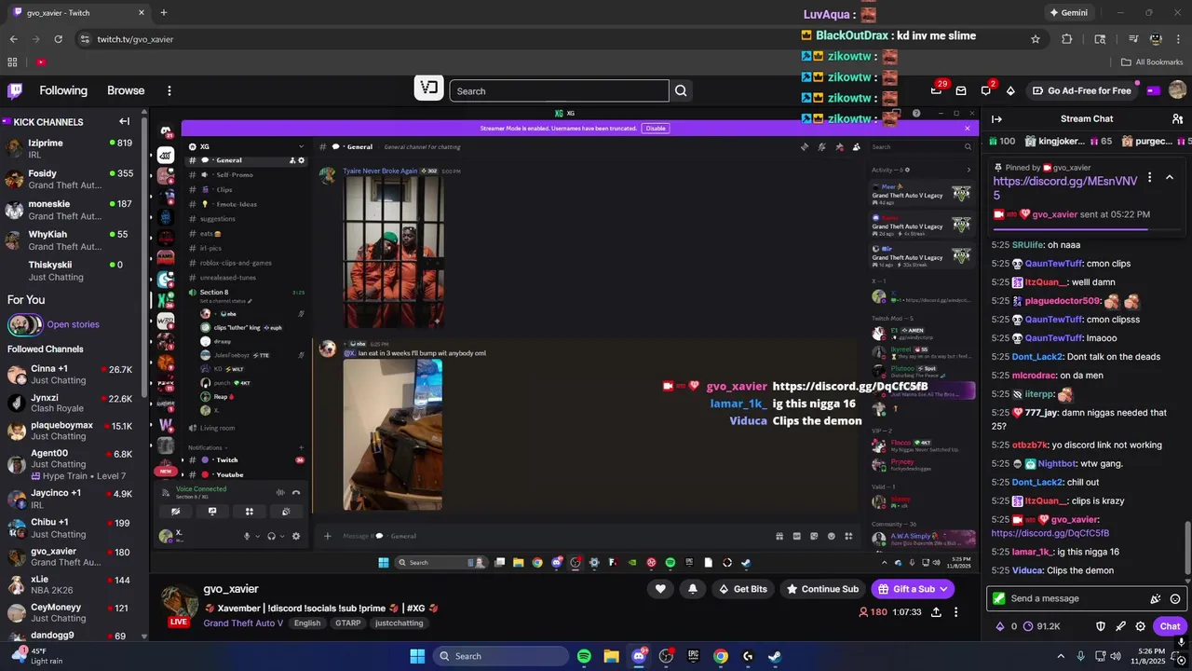Open the chat community users icon
This screenshot has height=671, width=1192.
(1177, 118)
